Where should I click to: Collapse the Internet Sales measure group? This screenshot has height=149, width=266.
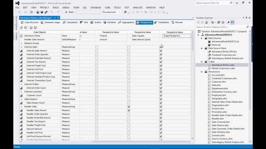[21, 47]
